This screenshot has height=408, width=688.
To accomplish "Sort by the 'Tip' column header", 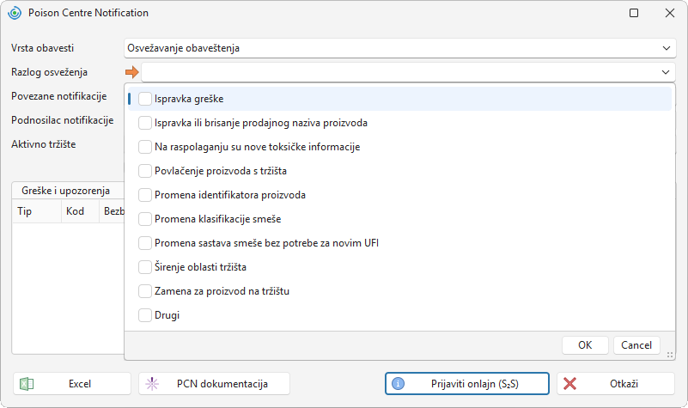I will coord(37,211).
